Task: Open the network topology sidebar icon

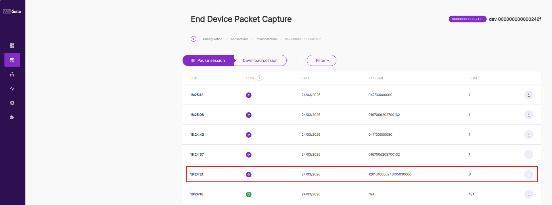Action: 12,74
